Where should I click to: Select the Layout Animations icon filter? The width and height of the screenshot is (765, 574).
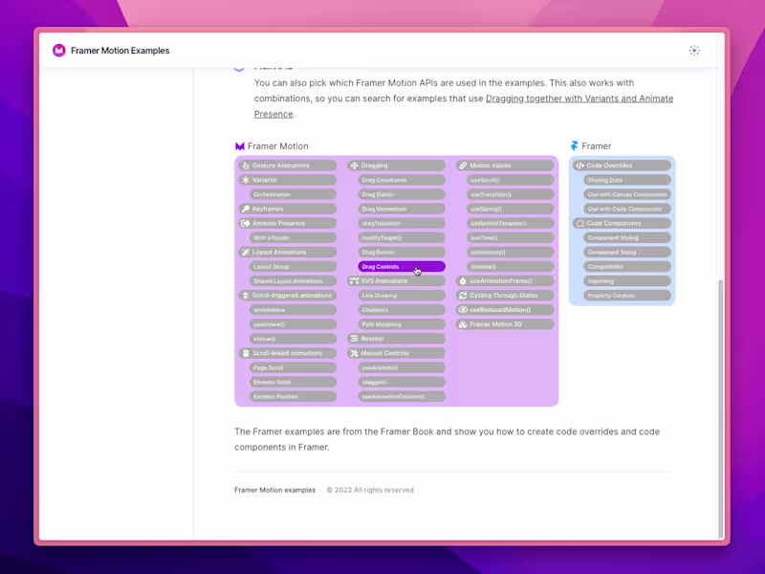coord(288,252)
